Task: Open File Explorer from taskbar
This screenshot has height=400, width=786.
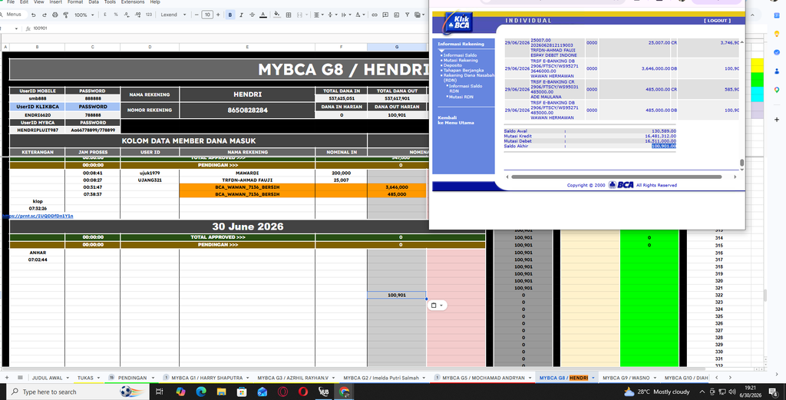Action: click(x=222, y=392)
